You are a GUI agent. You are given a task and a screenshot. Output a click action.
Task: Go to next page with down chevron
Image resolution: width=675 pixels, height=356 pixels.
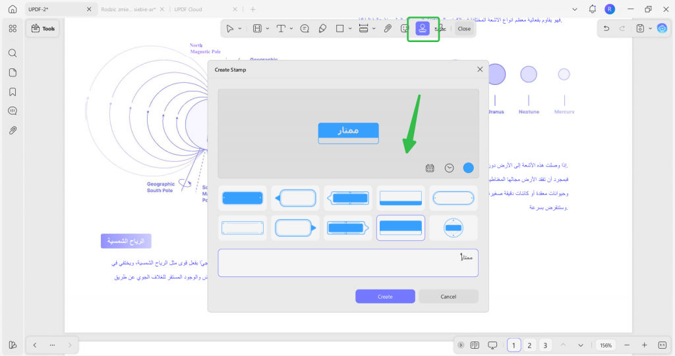581,345
